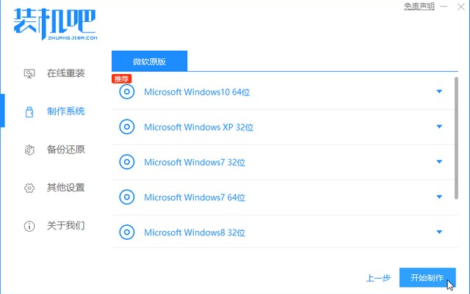This screenshot has height=294, width=470.
Task: Click the 关于我们 info icon
Action: click(x=30, y=226)
